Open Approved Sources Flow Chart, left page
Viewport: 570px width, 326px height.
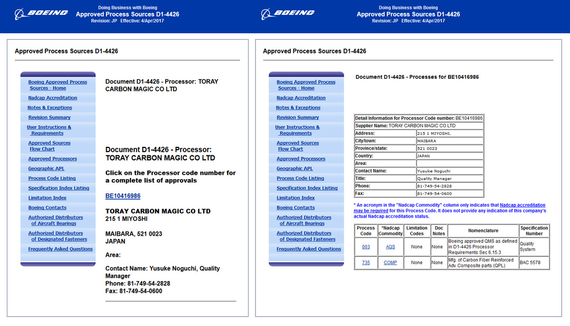[50, 146]
